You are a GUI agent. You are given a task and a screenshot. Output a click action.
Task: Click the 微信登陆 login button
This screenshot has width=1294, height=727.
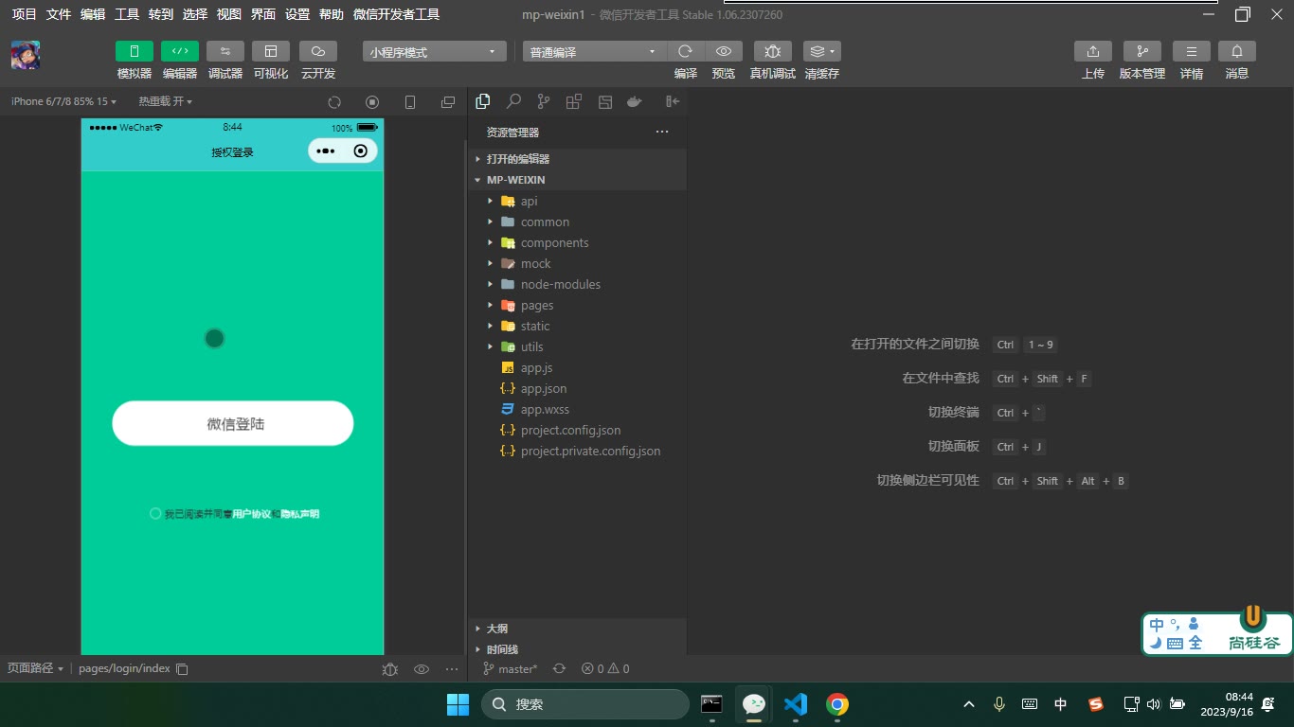tap(233, 423)
